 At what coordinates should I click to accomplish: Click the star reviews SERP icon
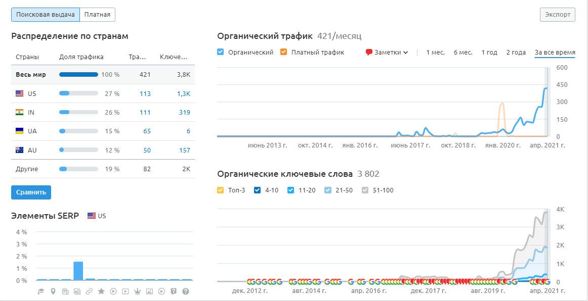[x=101, y=291]
